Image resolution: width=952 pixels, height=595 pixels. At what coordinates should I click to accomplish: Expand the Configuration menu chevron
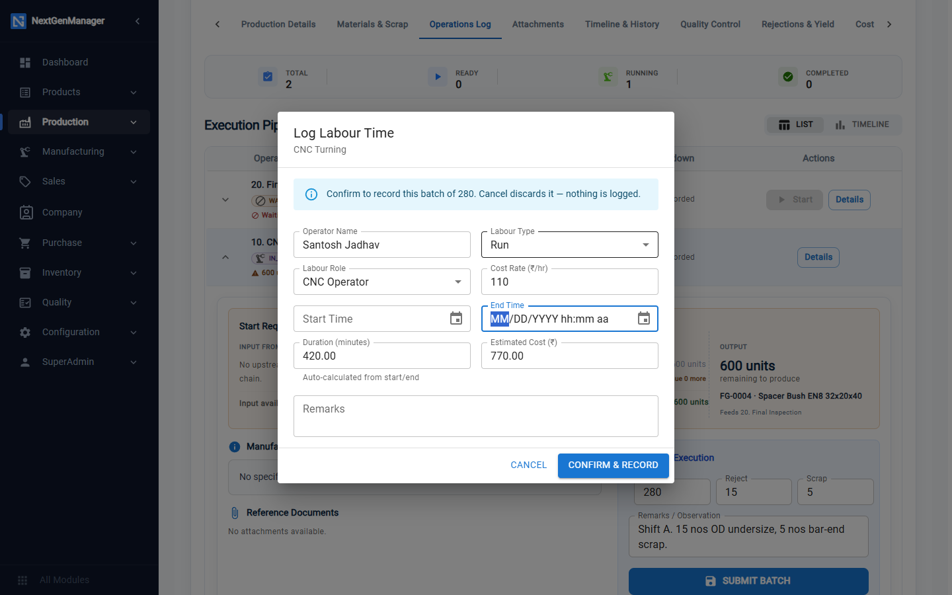(134, 333)
